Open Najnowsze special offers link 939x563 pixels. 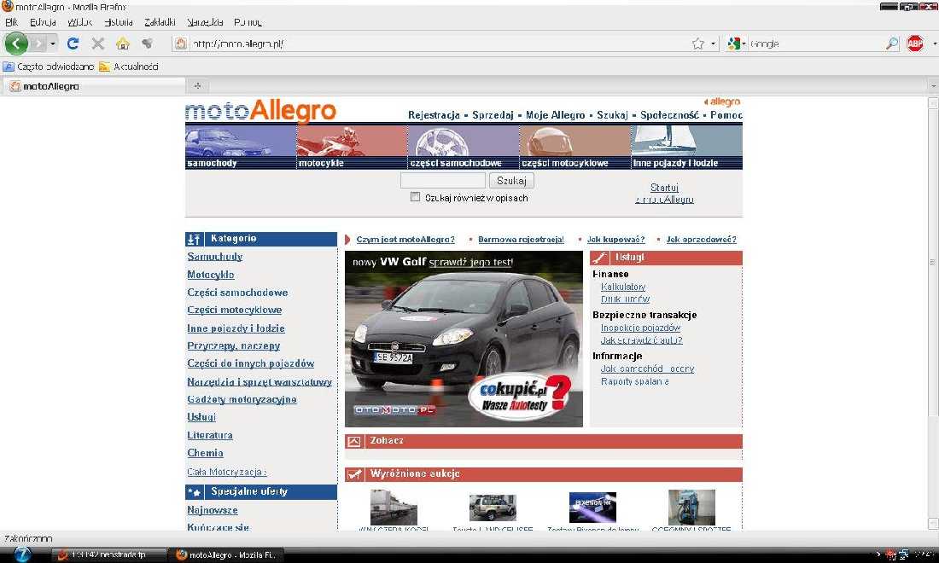(x=213, y=510)
